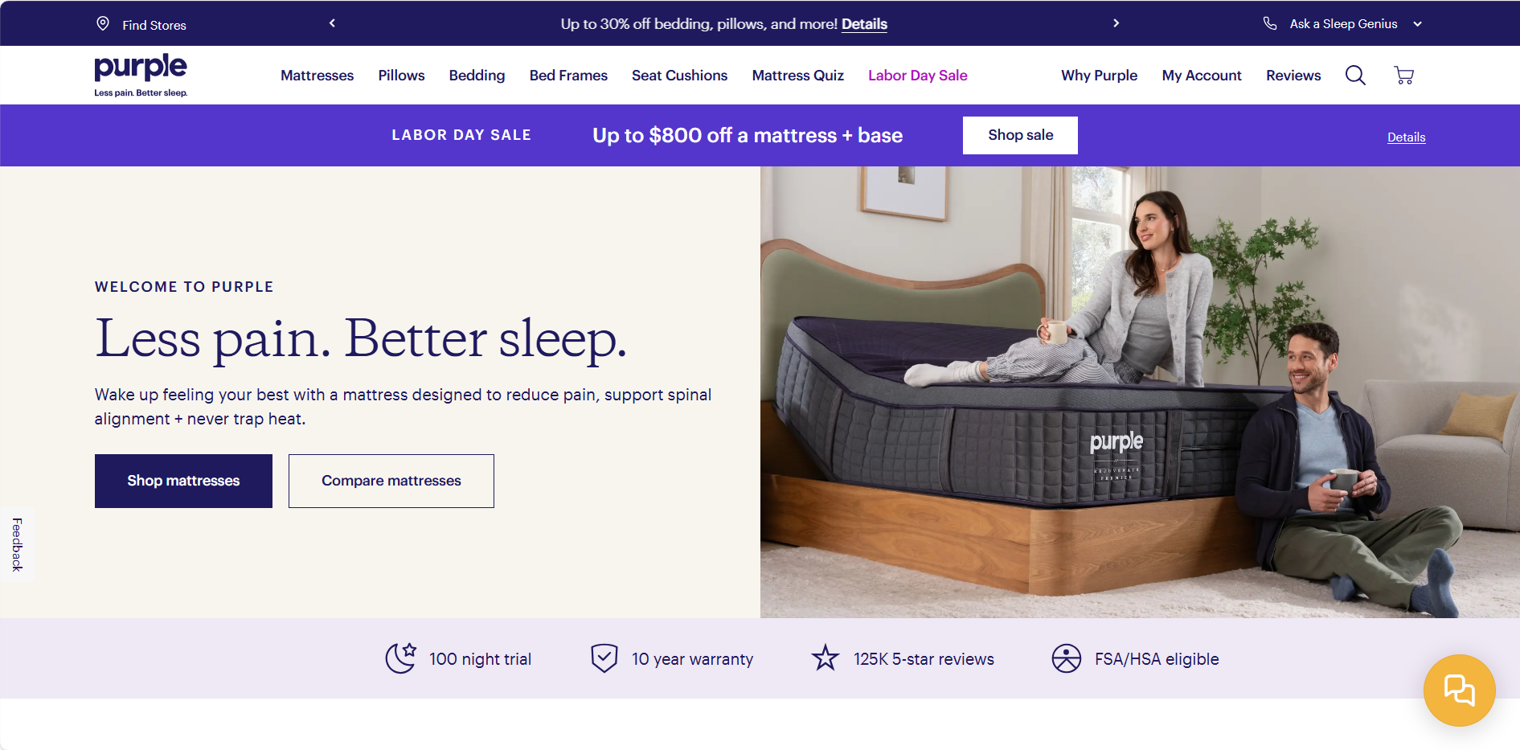Image resolution: width=1520 pixels, height=750 pixels.
Task: Click the moon icon for 100 night trial
Action: (400, 658)
